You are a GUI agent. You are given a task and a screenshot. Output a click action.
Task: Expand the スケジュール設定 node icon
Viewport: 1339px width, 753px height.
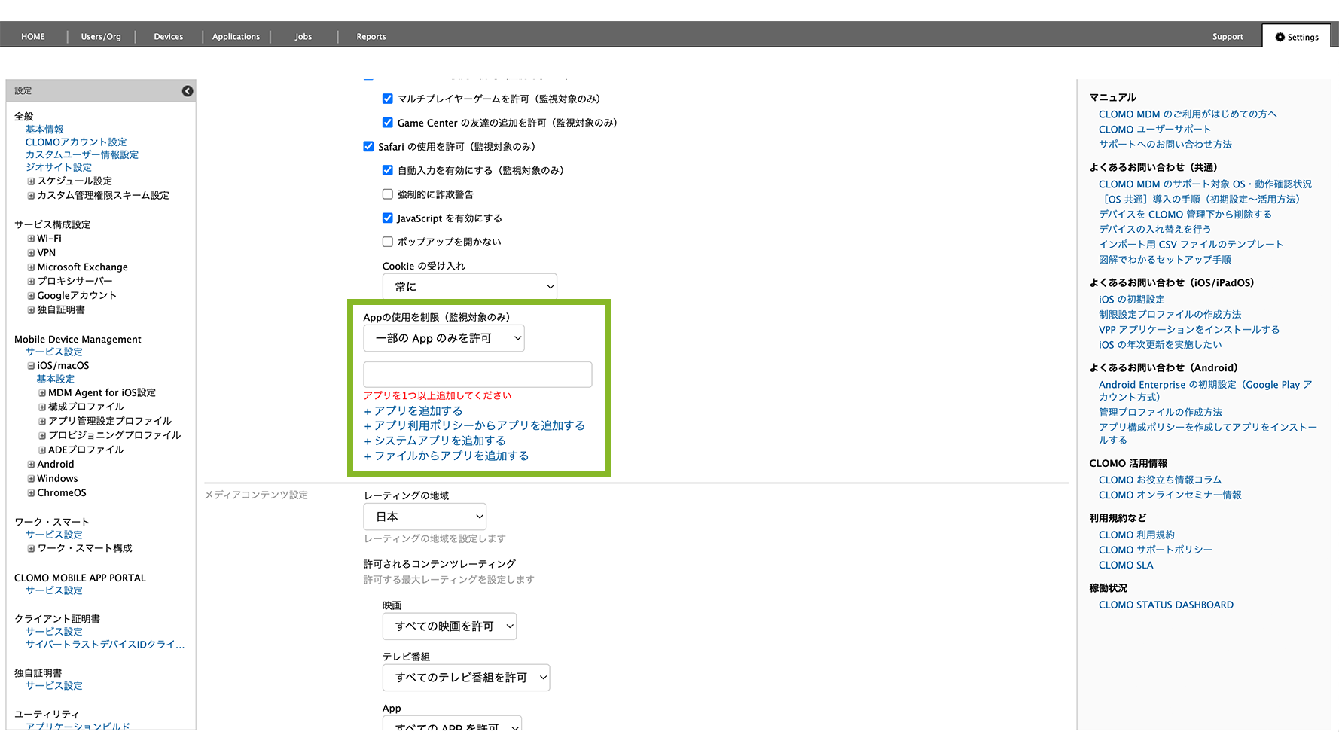pyautogui.click(x=31, y=181)
